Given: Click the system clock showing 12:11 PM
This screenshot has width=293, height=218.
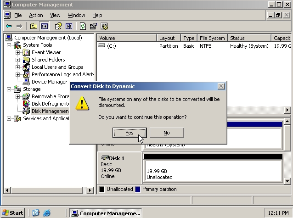Looking at the screenshot, I should [x=278, y=213].
